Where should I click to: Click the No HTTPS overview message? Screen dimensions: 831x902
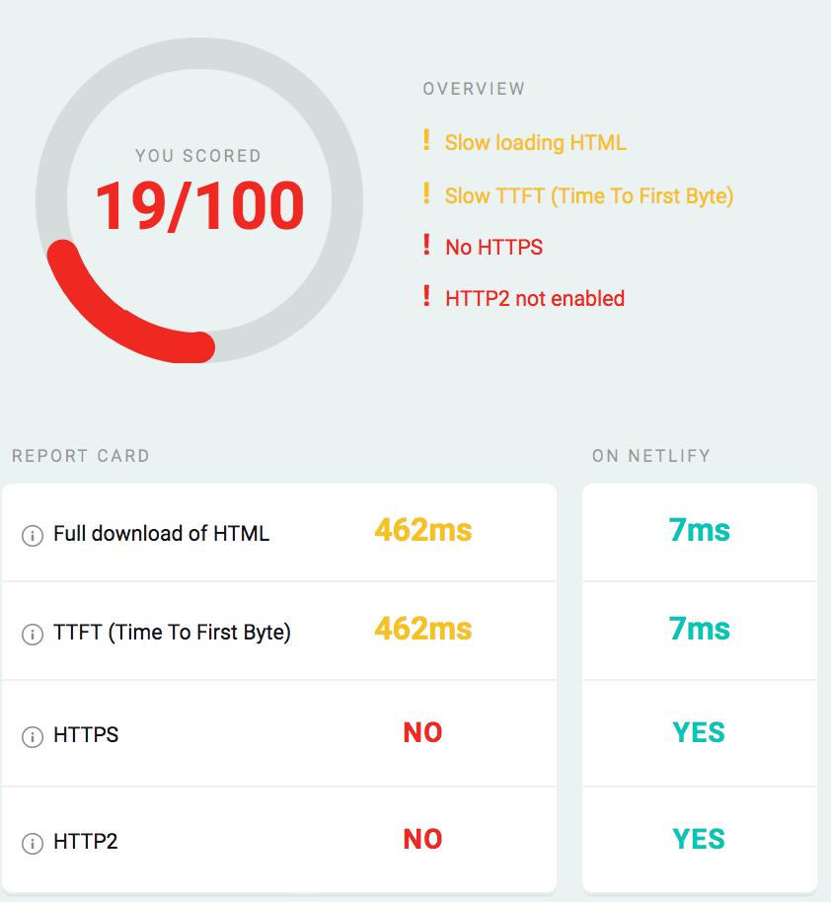coord(493,248)
